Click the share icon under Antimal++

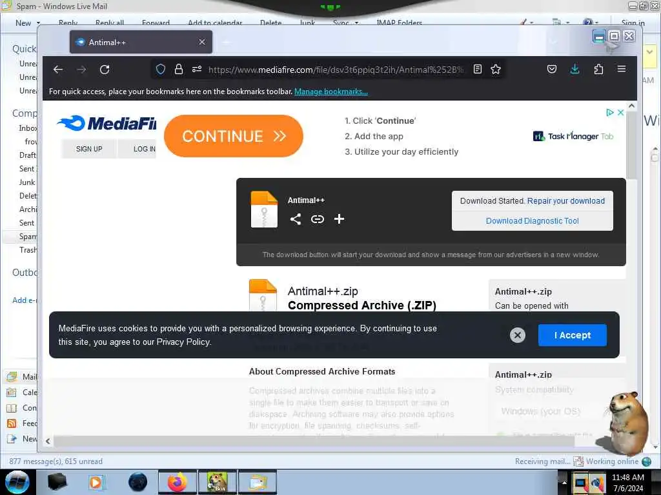click(296, 219)
